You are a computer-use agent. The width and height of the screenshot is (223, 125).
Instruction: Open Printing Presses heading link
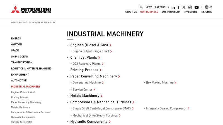click(86, 70)
